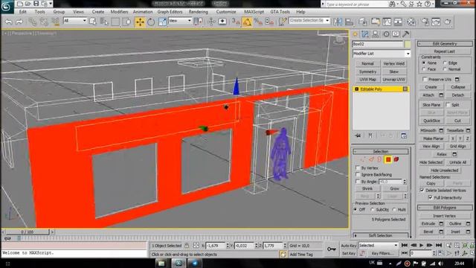This screenshot has height=268, width=476.
Task: Go to the End frame button
Action: pos(439,245)
